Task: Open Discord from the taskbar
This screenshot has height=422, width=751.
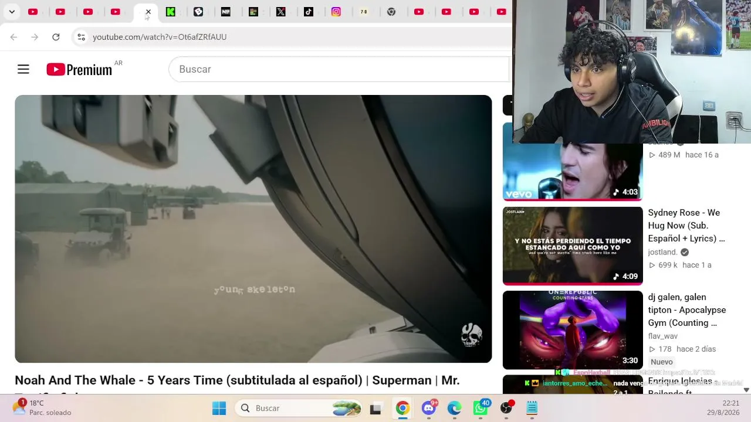Action: coord(429,408)
